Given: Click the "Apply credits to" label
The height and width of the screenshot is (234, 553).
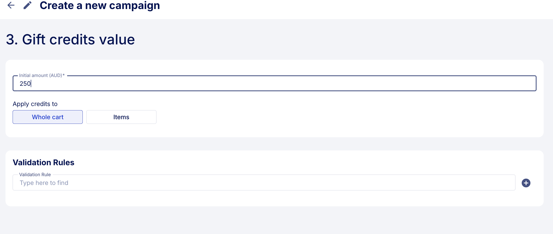Looking at the screenshot, I should coord(35,104).
